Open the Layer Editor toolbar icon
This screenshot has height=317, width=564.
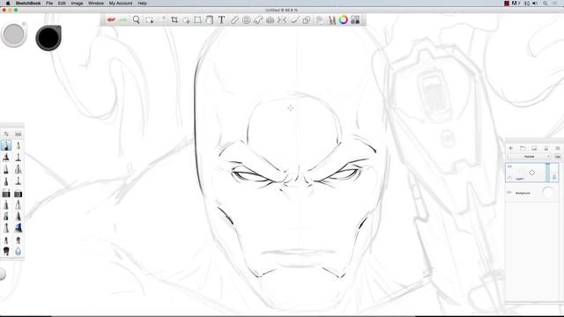[319, 19]
